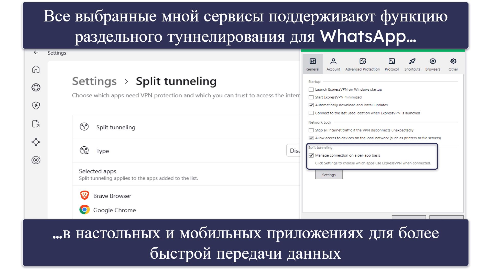This screenshot has height=269, width=491.
Task: Enable Connect to the last used location
Action: [x=311, y=113]
